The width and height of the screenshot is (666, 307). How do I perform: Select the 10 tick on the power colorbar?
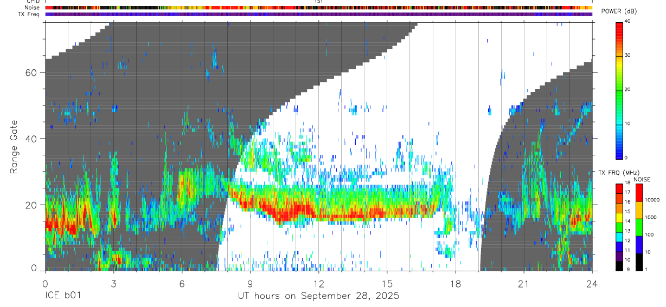pos(627,123)
